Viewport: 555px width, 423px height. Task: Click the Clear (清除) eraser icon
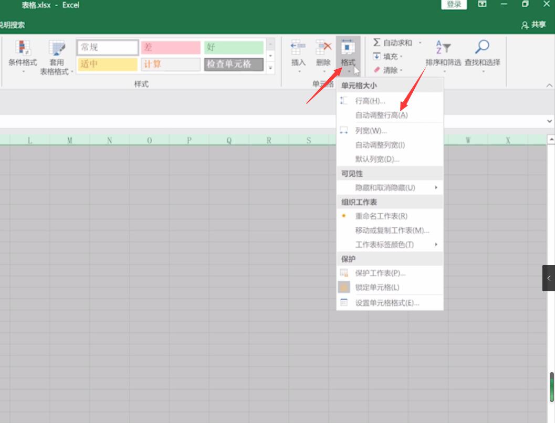(x=376, y=70)
